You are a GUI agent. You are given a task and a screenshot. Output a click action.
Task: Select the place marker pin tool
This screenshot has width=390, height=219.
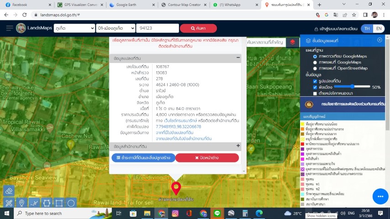[21, 203]
